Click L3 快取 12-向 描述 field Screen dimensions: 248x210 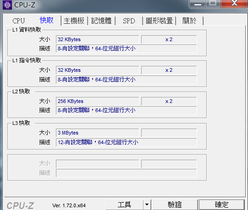(127, 142)
